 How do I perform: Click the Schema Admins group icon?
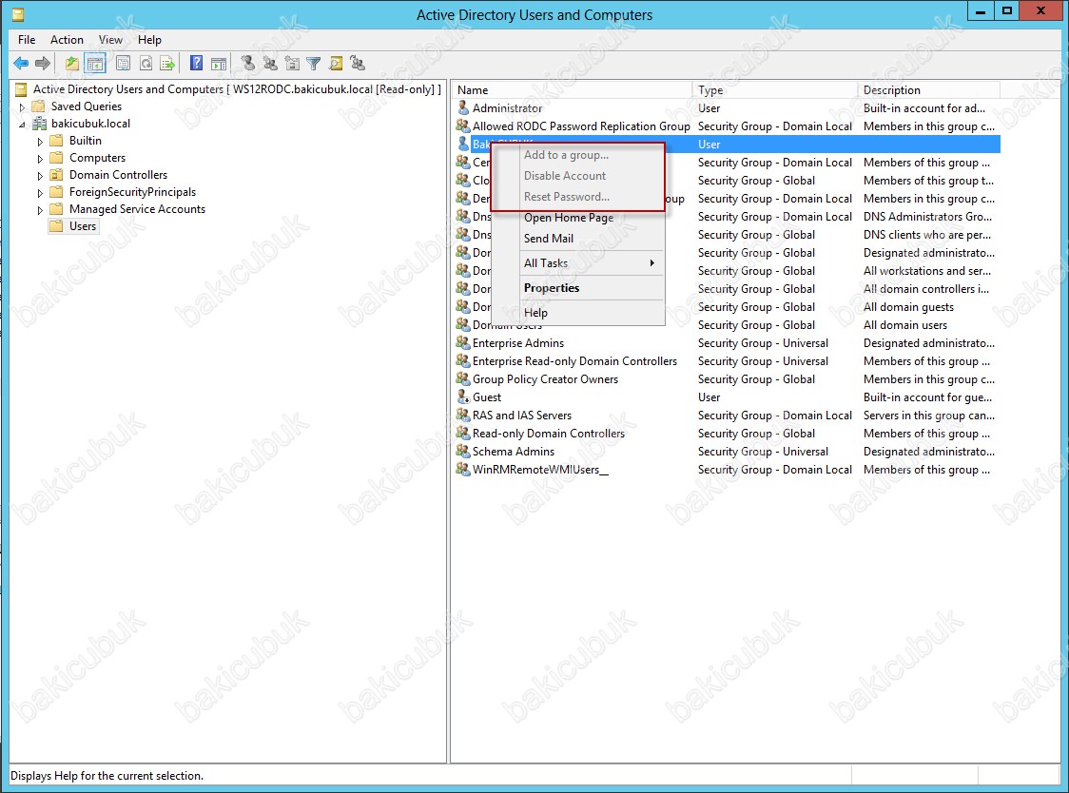[463, 451]
